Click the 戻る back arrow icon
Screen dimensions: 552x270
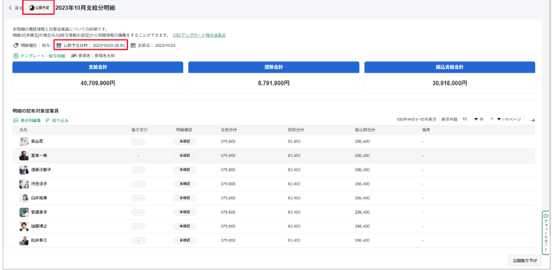[x=10, y=8]
